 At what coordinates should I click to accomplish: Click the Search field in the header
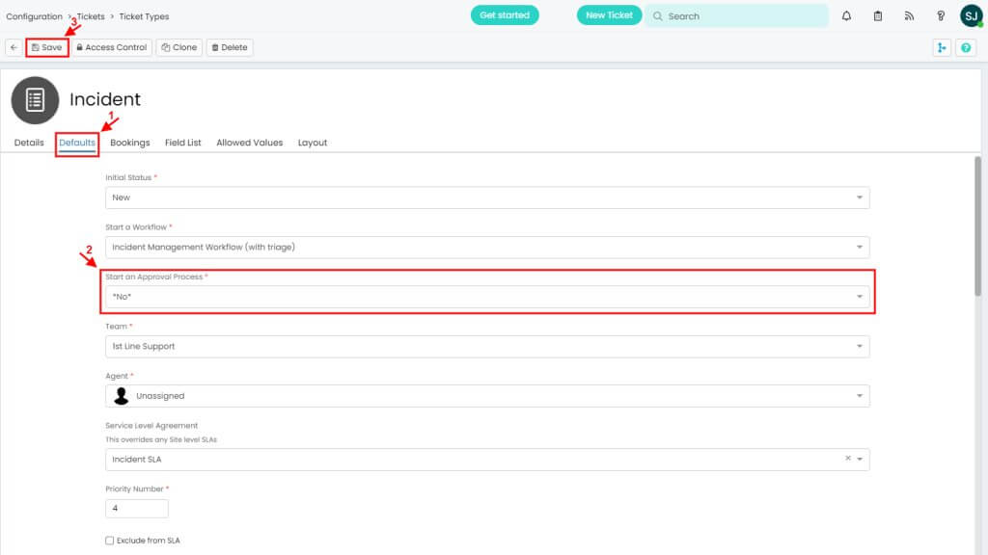click(736, 15)
